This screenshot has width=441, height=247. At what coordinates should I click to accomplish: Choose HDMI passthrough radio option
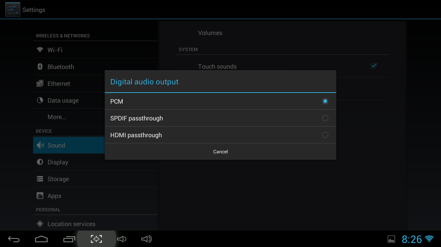tap(325, 135)
